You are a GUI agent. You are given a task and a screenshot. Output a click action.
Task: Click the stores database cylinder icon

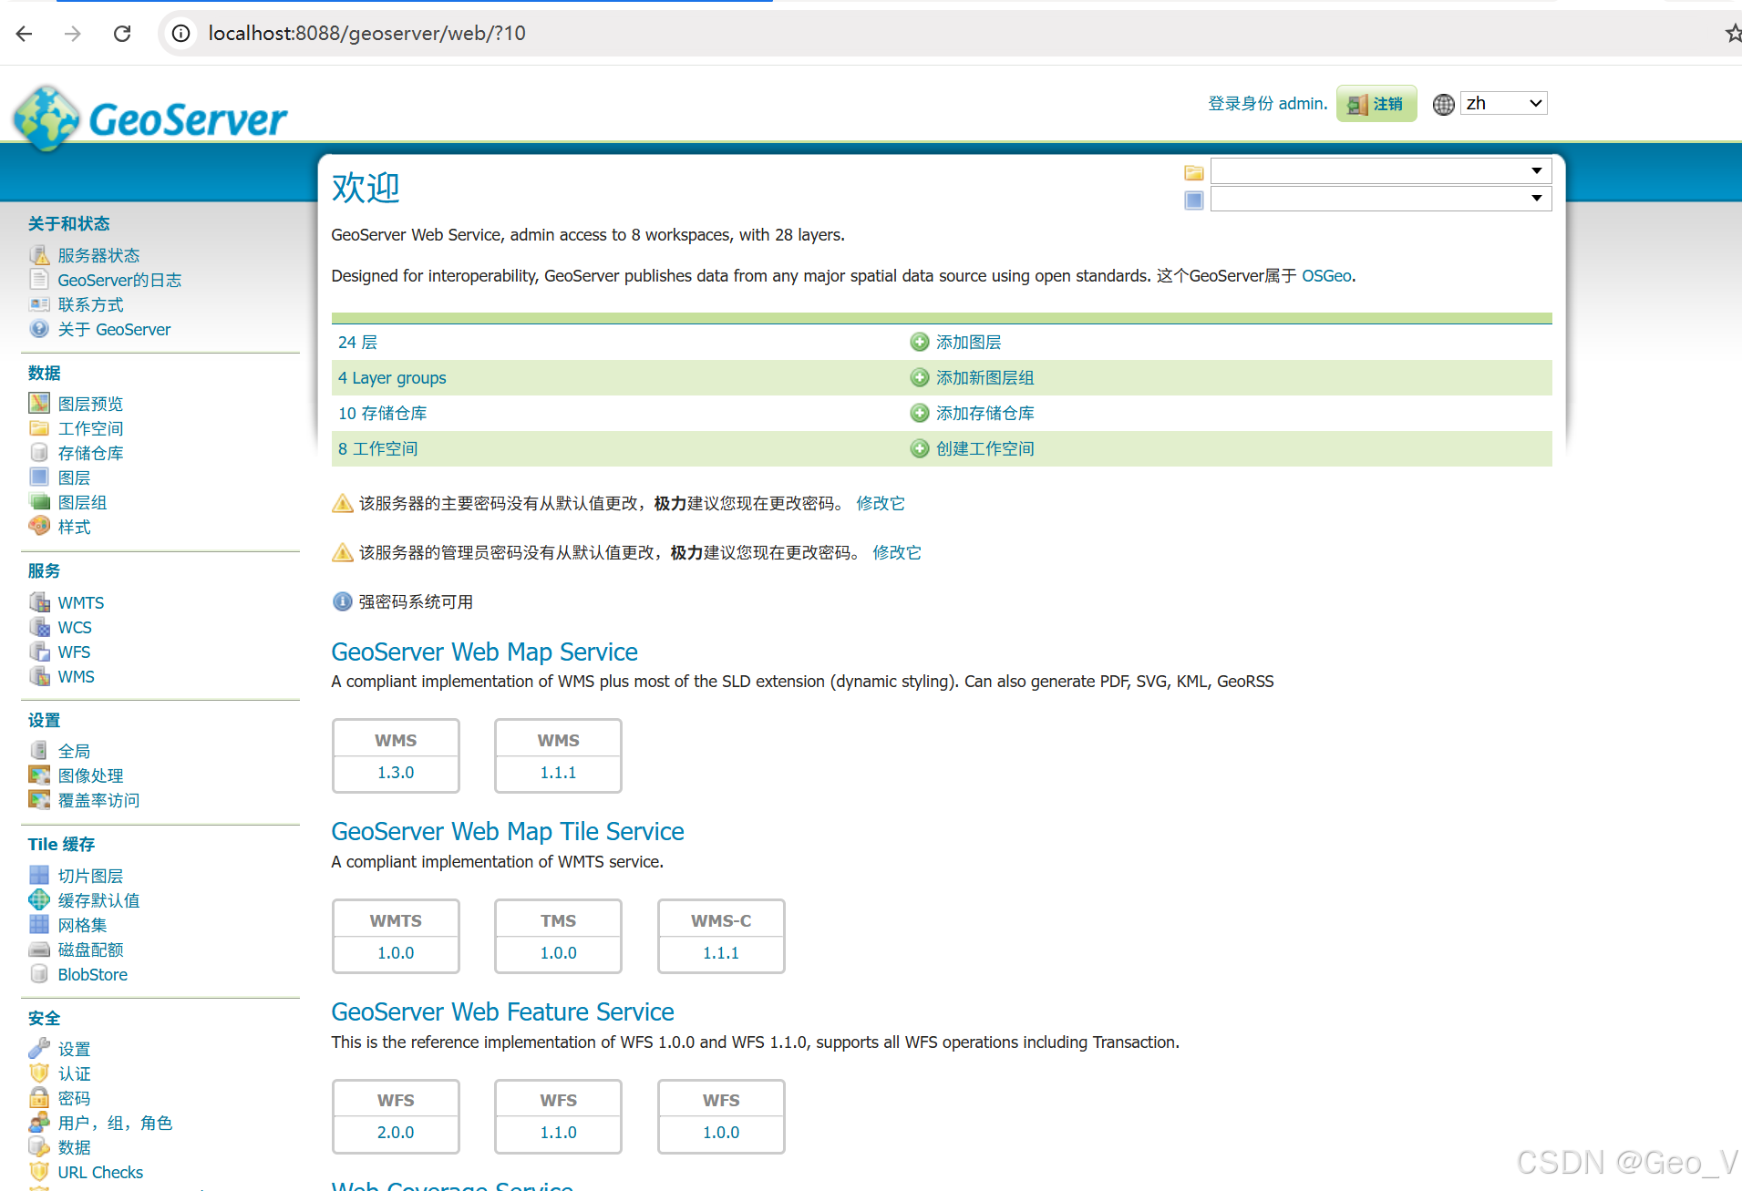coord(39,452)
